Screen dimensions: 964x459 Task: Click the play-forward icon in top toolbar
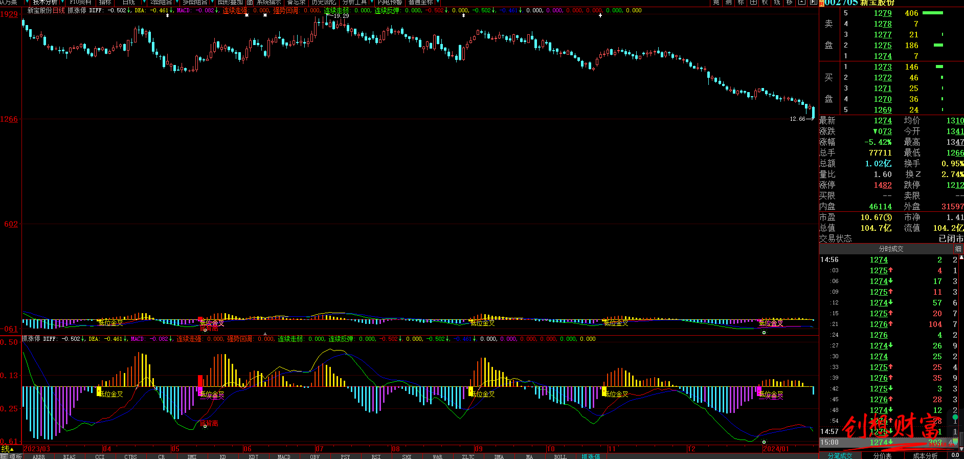click(x=813, y=3)
